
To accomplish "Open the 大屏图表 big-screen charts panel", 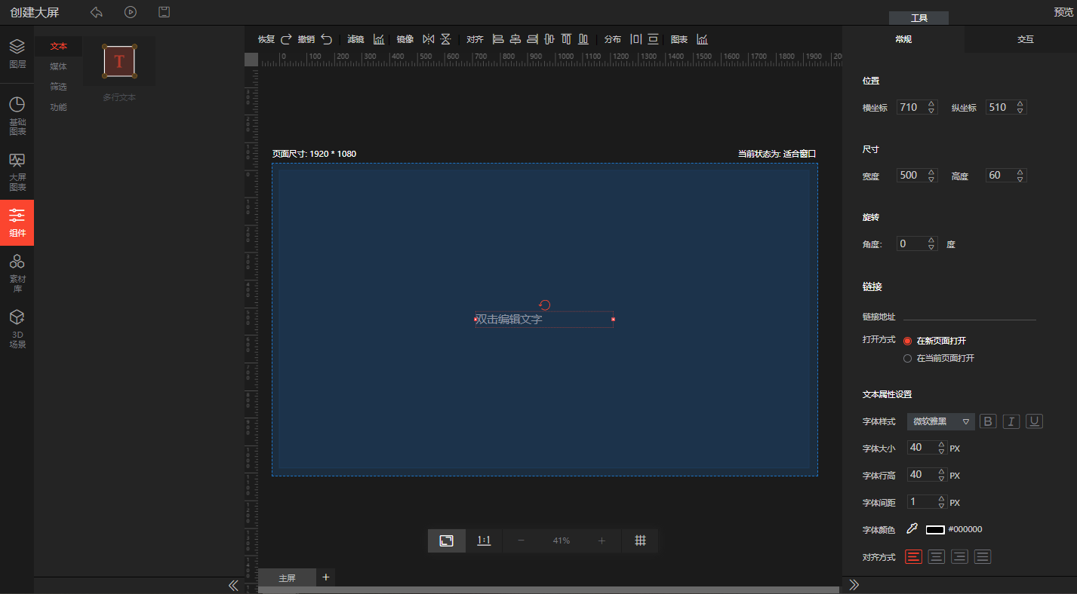I will (x=17, y=172).
